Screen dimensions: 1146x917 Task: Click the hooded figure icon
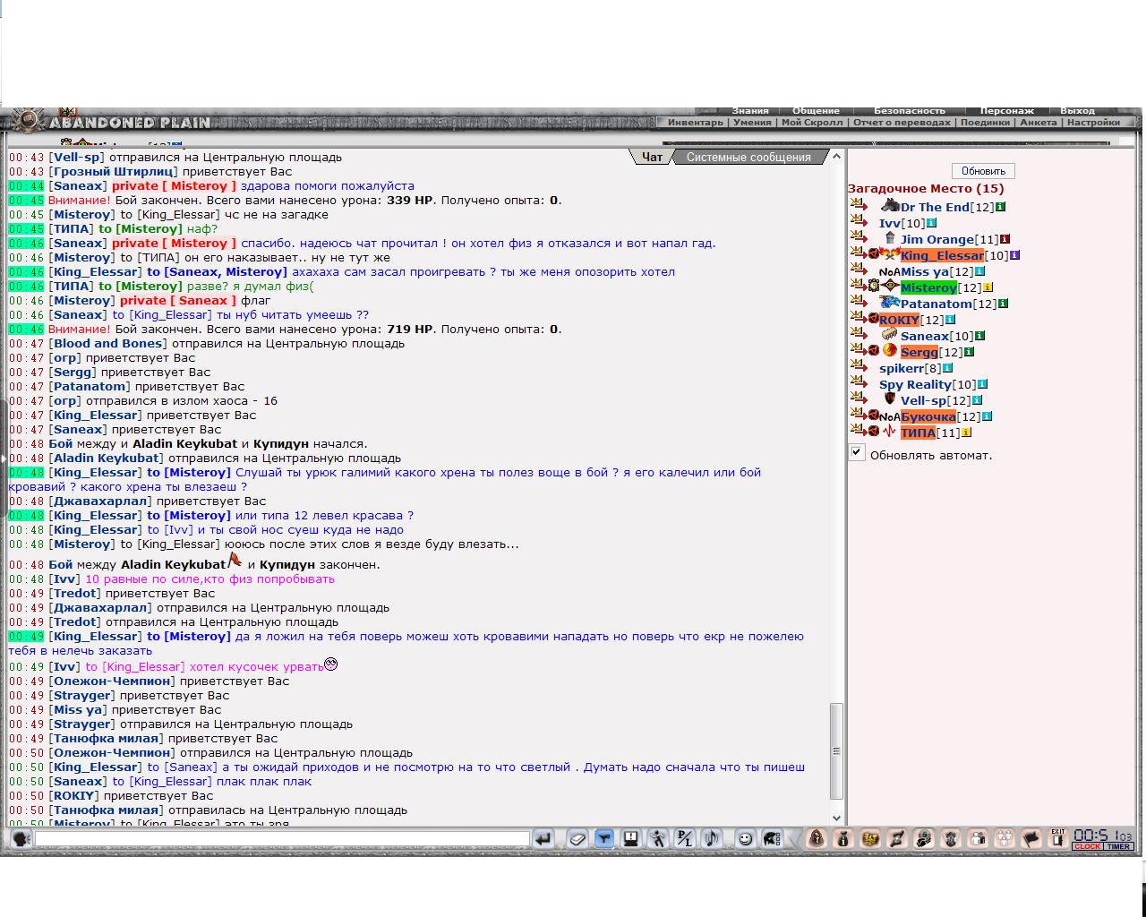click(x=816, y=838)
